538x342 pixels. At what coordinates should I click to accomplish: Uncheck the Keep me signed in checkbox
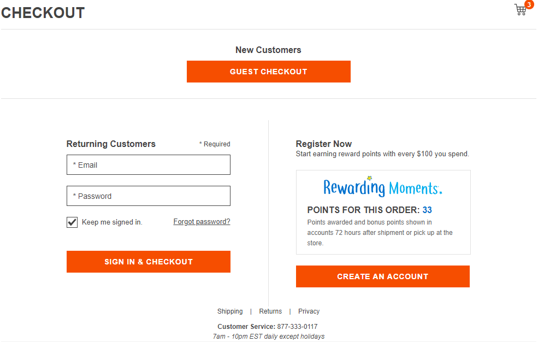pos(72,222)
